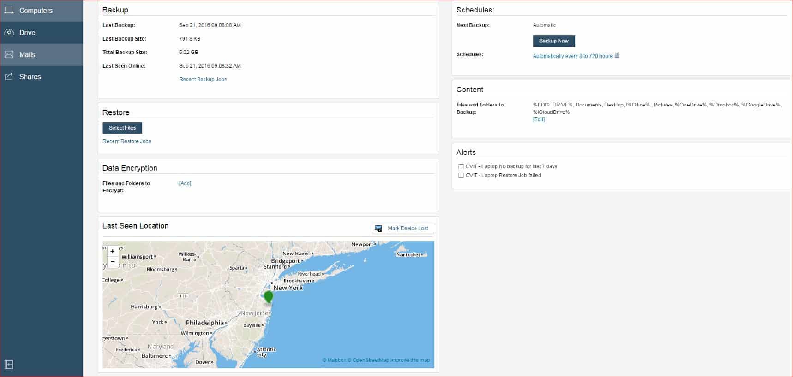Open Recent Restore Jobs link
Image resolution: width=793 pixels, height=377 pixels.
tap(126, 141)
